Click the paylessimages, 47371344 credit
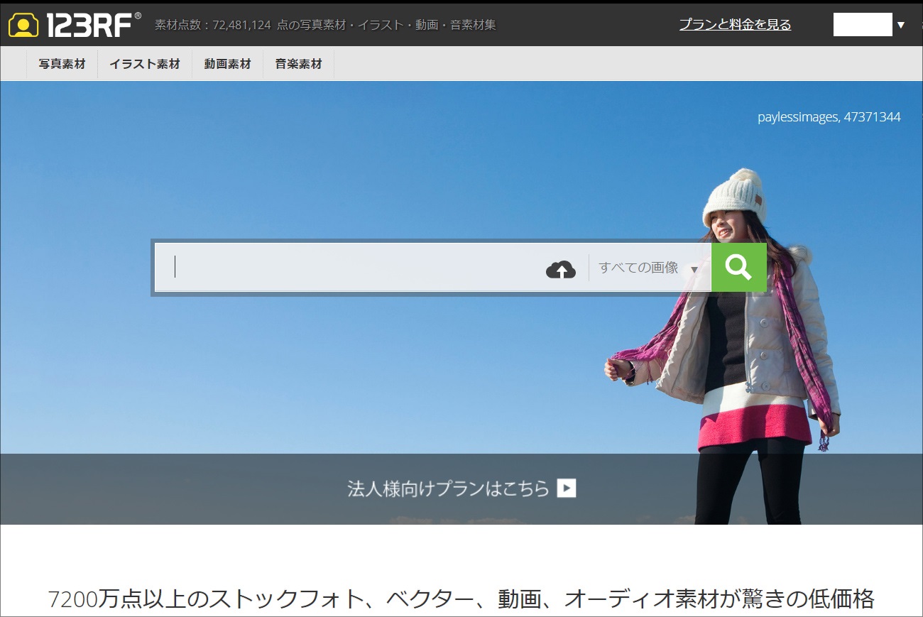923x617 pixels. click(x=829, y=117)
